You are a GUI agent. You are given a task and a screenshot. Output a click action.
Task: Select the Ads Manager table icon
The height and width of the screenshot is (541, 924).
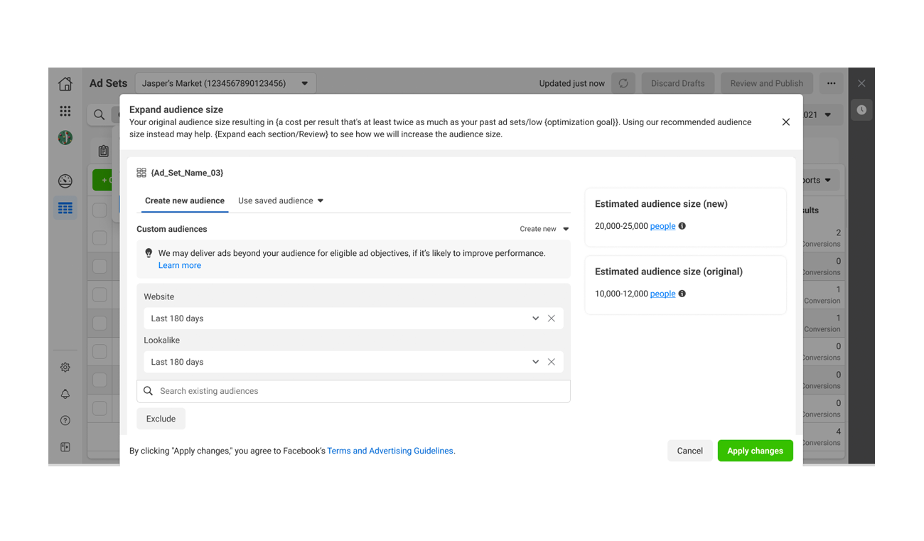tap(65, 208)
